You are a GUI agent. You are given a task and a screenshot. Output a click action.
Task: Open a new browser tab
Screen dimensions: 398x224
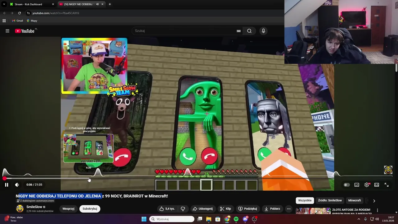(110, 4)
